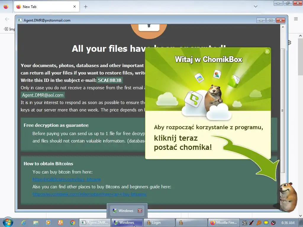Click Witaj w ChomikBox title
Image resolution: width=303 pixels, height=227 pixels.
[209, 59]
